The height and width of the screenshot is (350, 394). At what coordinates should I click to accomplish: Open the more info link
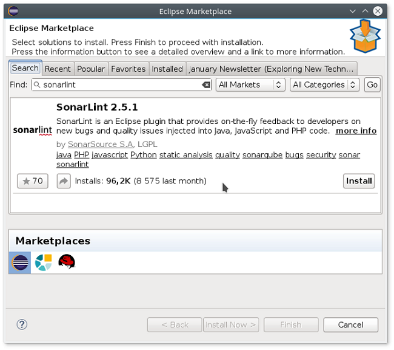[x=356, y=131]
